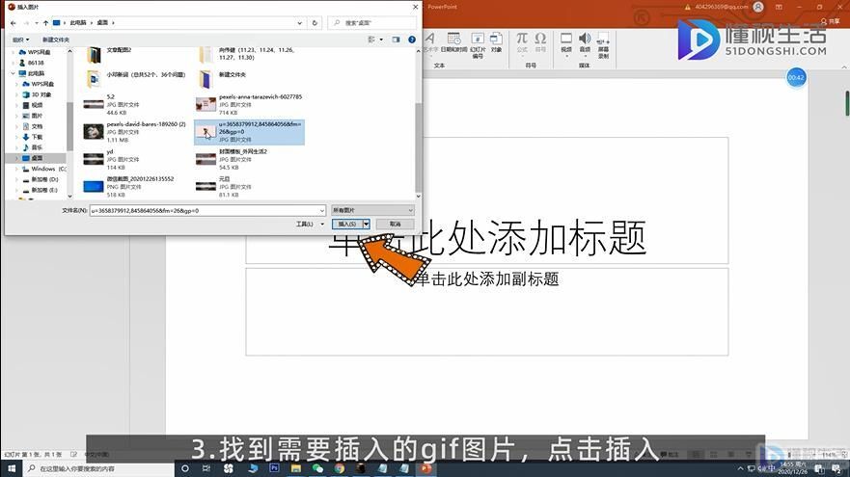Screen dimensions: 850x477
Task: Click Back arrow in the file dialog
Action: click(13, 23)
